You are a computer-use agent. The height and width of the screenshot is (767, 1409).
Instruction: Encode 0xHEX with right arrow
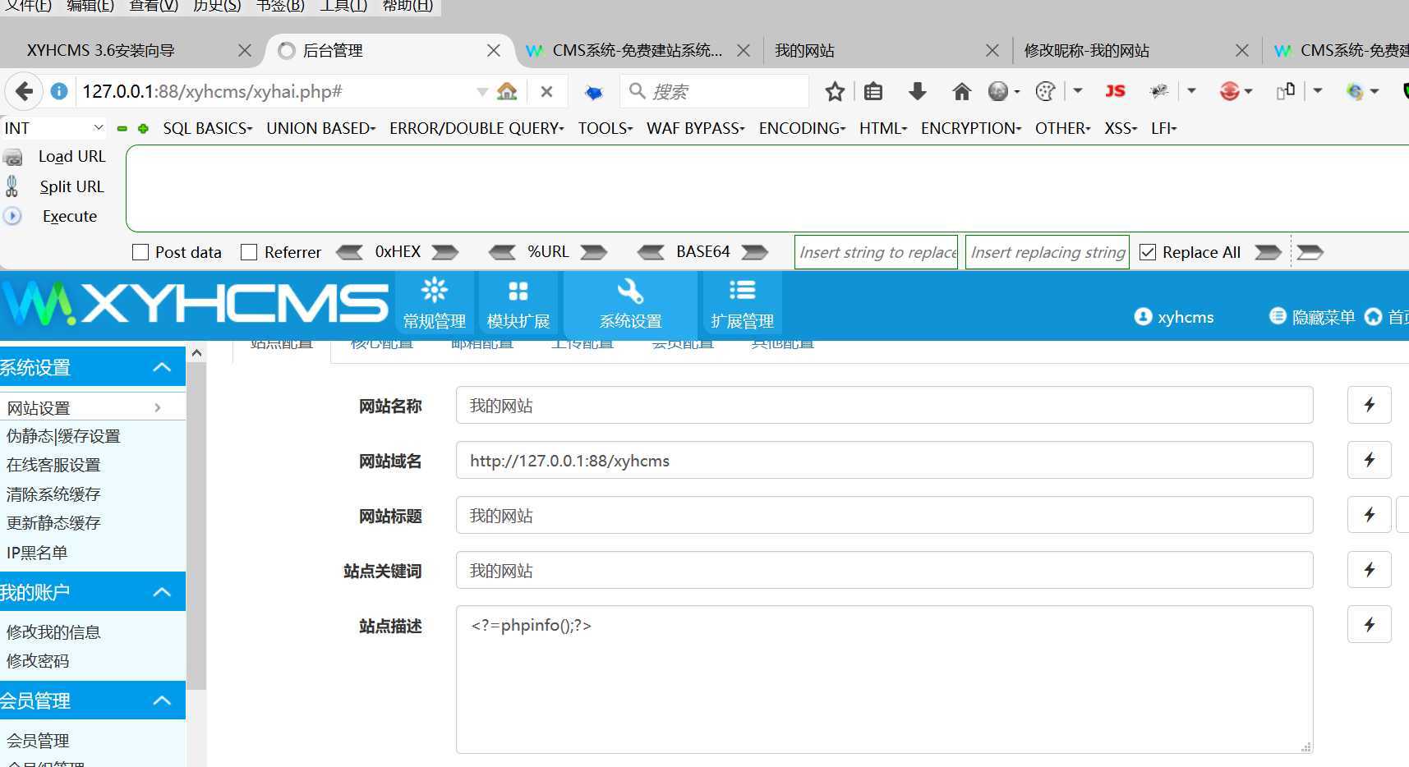point(444,252)
